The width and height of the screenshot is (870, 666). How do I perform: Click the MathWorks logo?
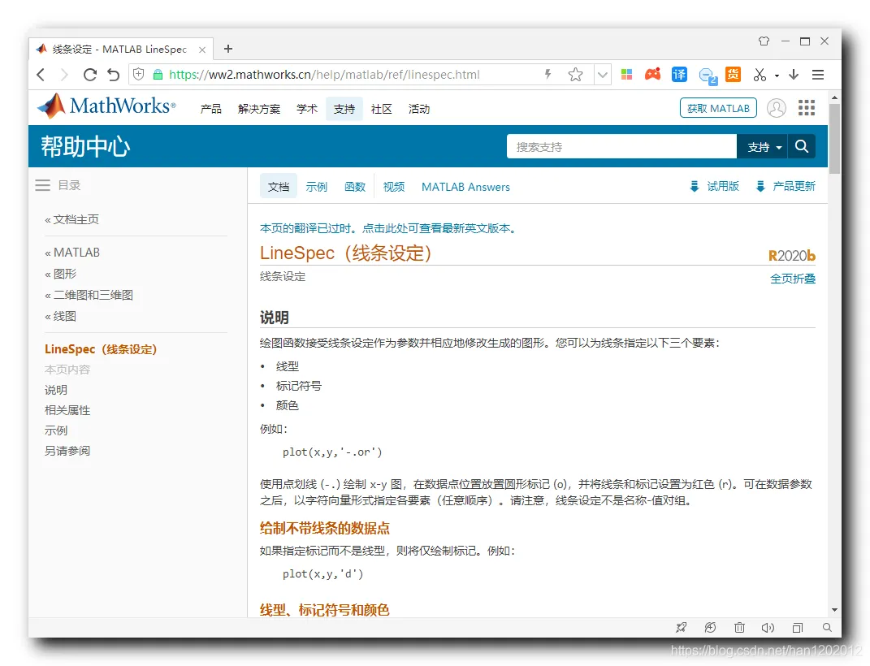[x=106, y=106]
